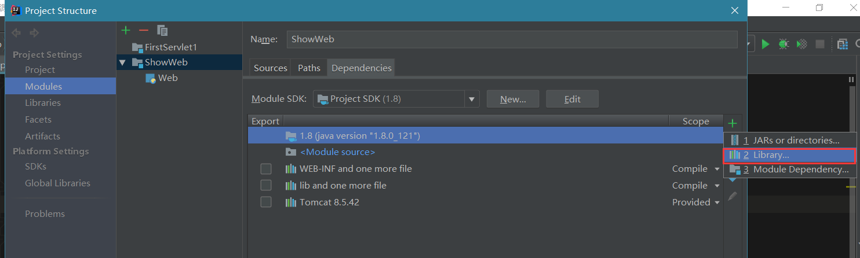Click the pencil edit icon beside the dependencies
This screenshot has height=258, width=860.
pos(733,196)
